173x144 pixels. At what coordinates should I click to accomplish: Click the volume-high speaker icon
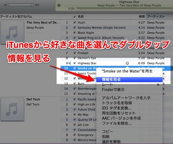[37, 5]
